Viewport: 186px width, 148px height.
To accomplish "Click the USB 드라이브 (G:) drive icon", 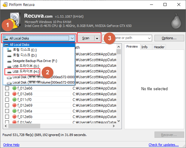I will click(9, 67).
